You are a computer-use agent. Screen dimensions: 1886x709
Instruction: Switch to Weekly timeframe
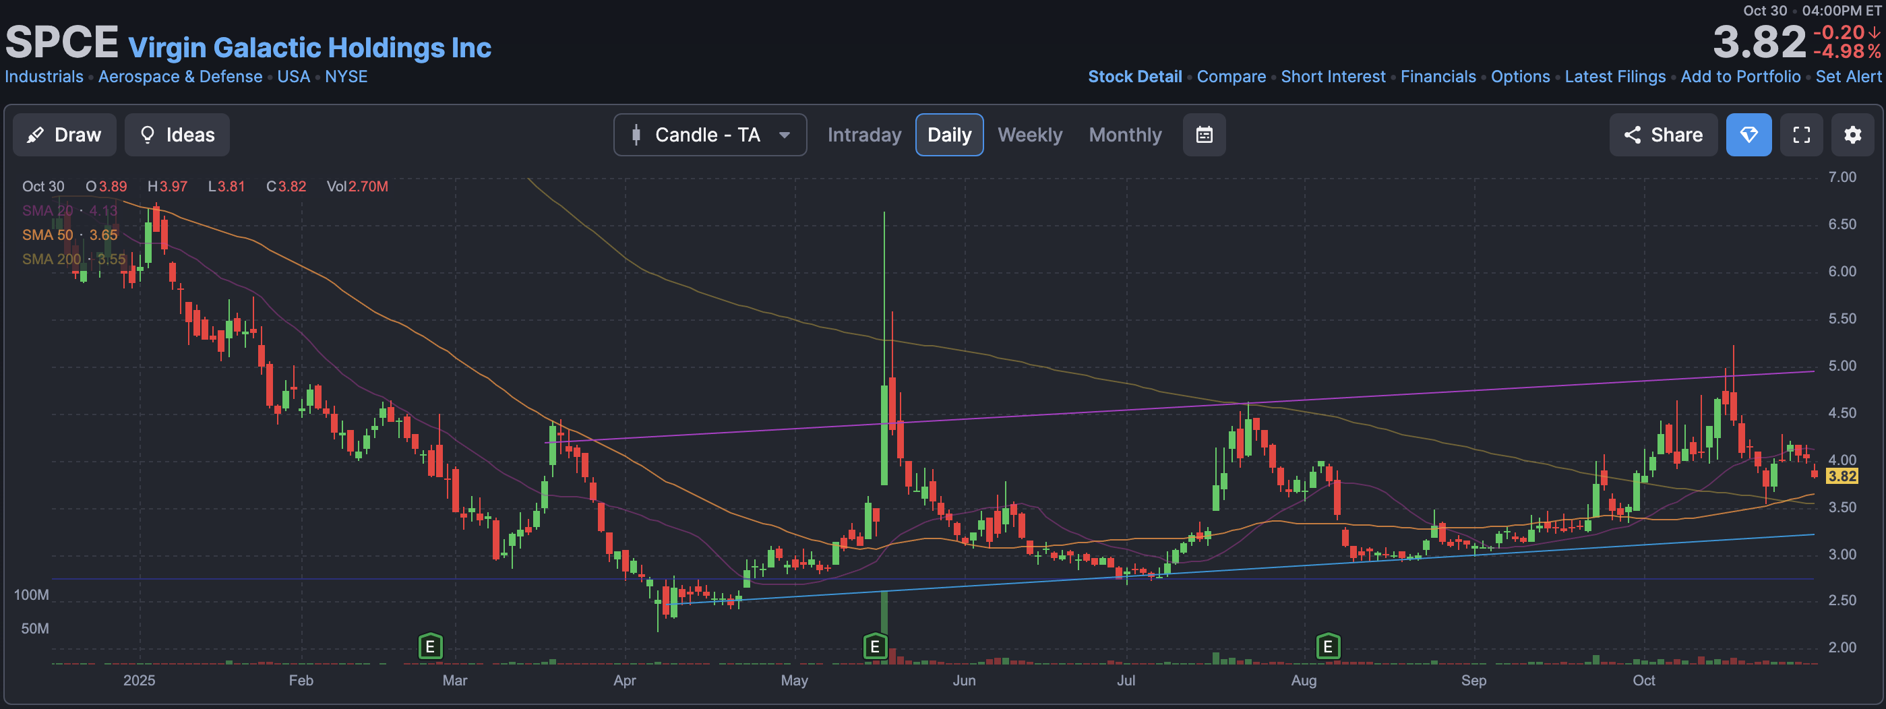click(1030, 135)
